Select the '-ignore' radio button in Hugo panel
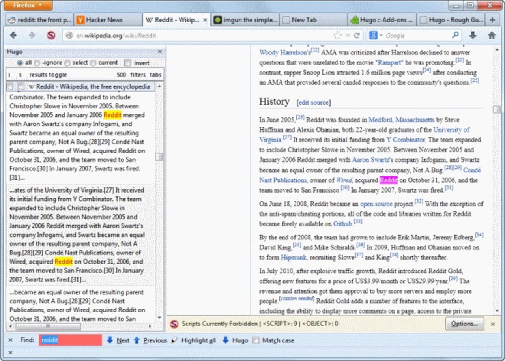Viewport: 505px width, 361px height. click(x=36, y=63)
